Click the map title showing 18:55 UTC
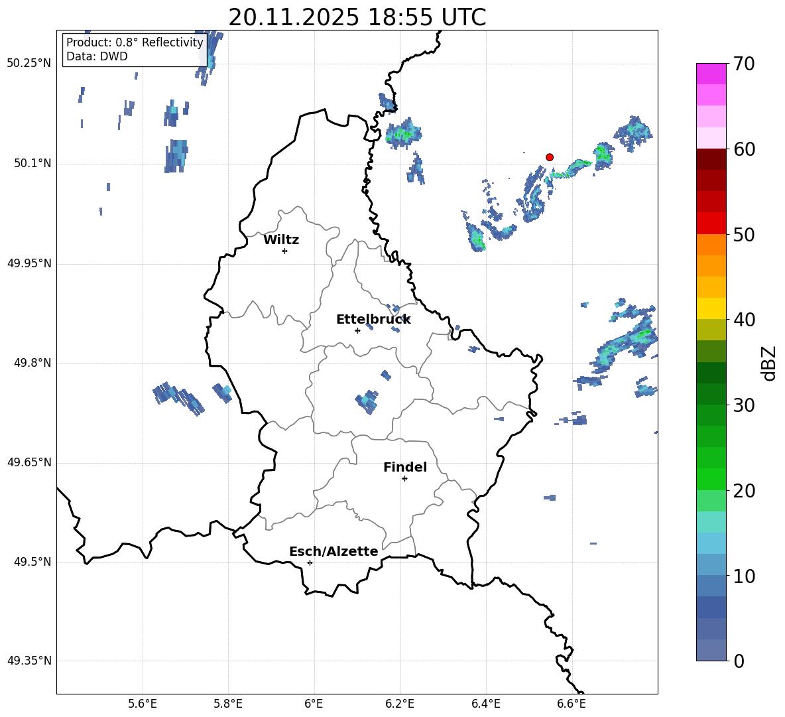Image resolution: width=785 pixels, height=717 pixels. pyautogui.click(x=357, y=17)
